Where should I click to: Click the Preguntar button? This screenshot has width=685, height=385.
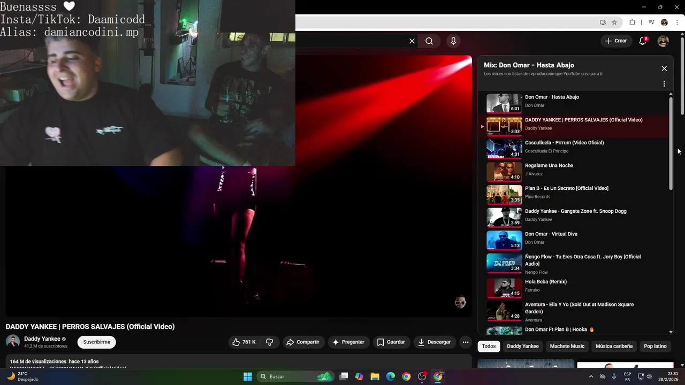click(x=348, y=342)
